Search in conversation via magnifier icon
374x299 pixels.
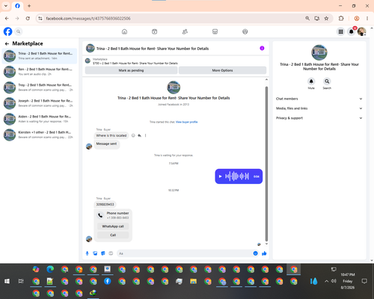(327, 81)
